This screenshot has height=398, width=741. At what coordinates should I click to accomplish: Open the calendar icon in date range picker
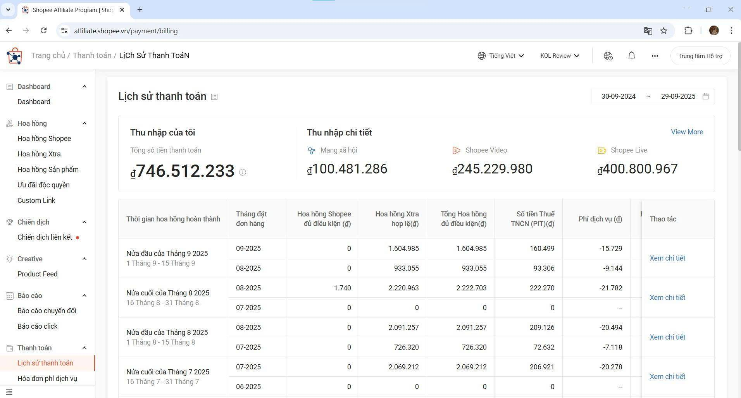[705, 96]
